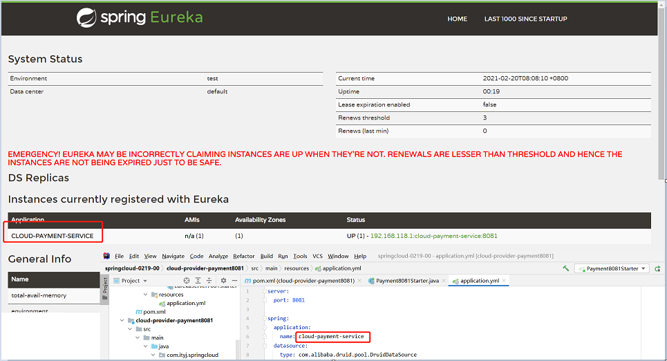Click resources breadcrumb in navigation bar

[297, 268]
